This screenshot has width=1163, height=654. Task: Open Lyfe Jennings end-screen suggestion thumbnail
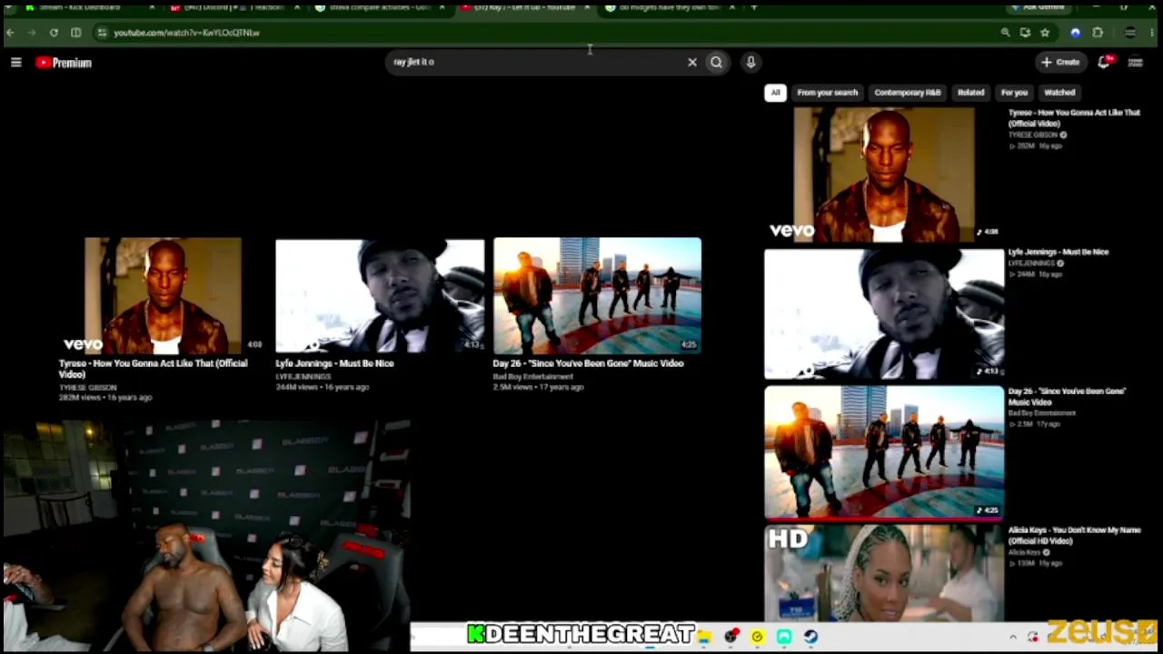(380, 295)
